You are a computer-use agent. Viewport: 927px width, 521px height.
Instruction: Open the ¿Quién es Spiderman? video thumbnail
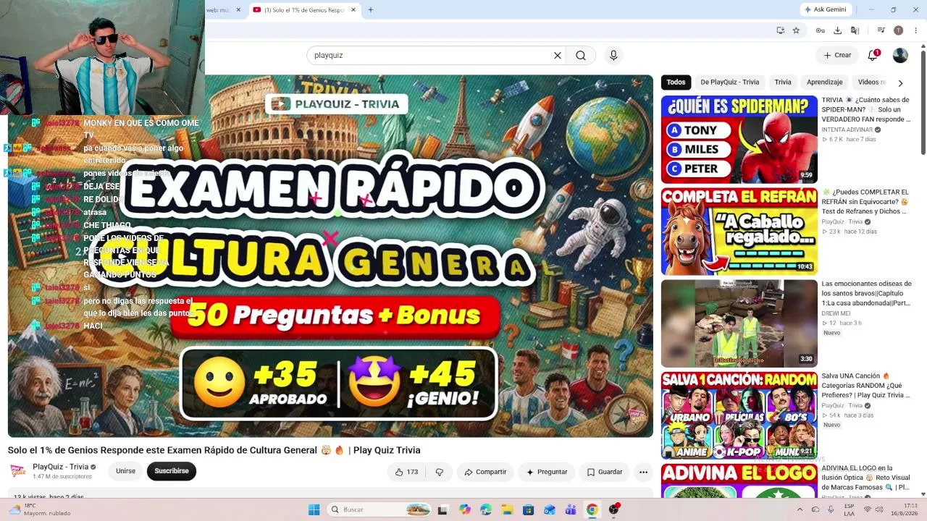(x=739, y=139)
